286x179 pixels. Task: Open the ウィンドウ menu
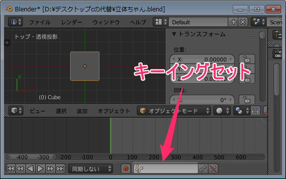(106, 22)
